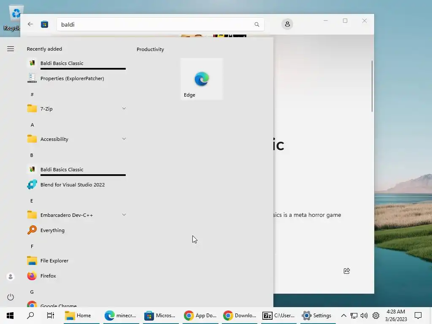Switch to the Edge minecr... taskbar button
This screenshot has width=432, height=324.
click(x=121, y=316)
